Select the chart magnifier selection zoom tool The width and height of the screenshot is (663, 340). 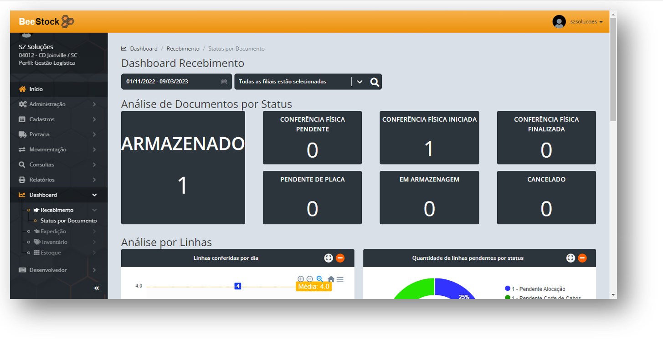[320, 279]
